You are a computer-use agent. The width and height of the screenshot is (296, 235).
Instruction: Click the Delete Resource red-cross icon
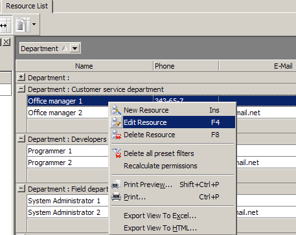117,135
